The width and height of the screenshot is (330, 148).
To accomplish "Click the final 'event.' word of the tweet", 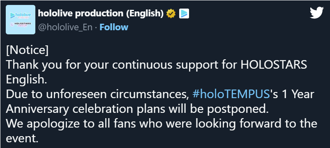I will (22, 138).
